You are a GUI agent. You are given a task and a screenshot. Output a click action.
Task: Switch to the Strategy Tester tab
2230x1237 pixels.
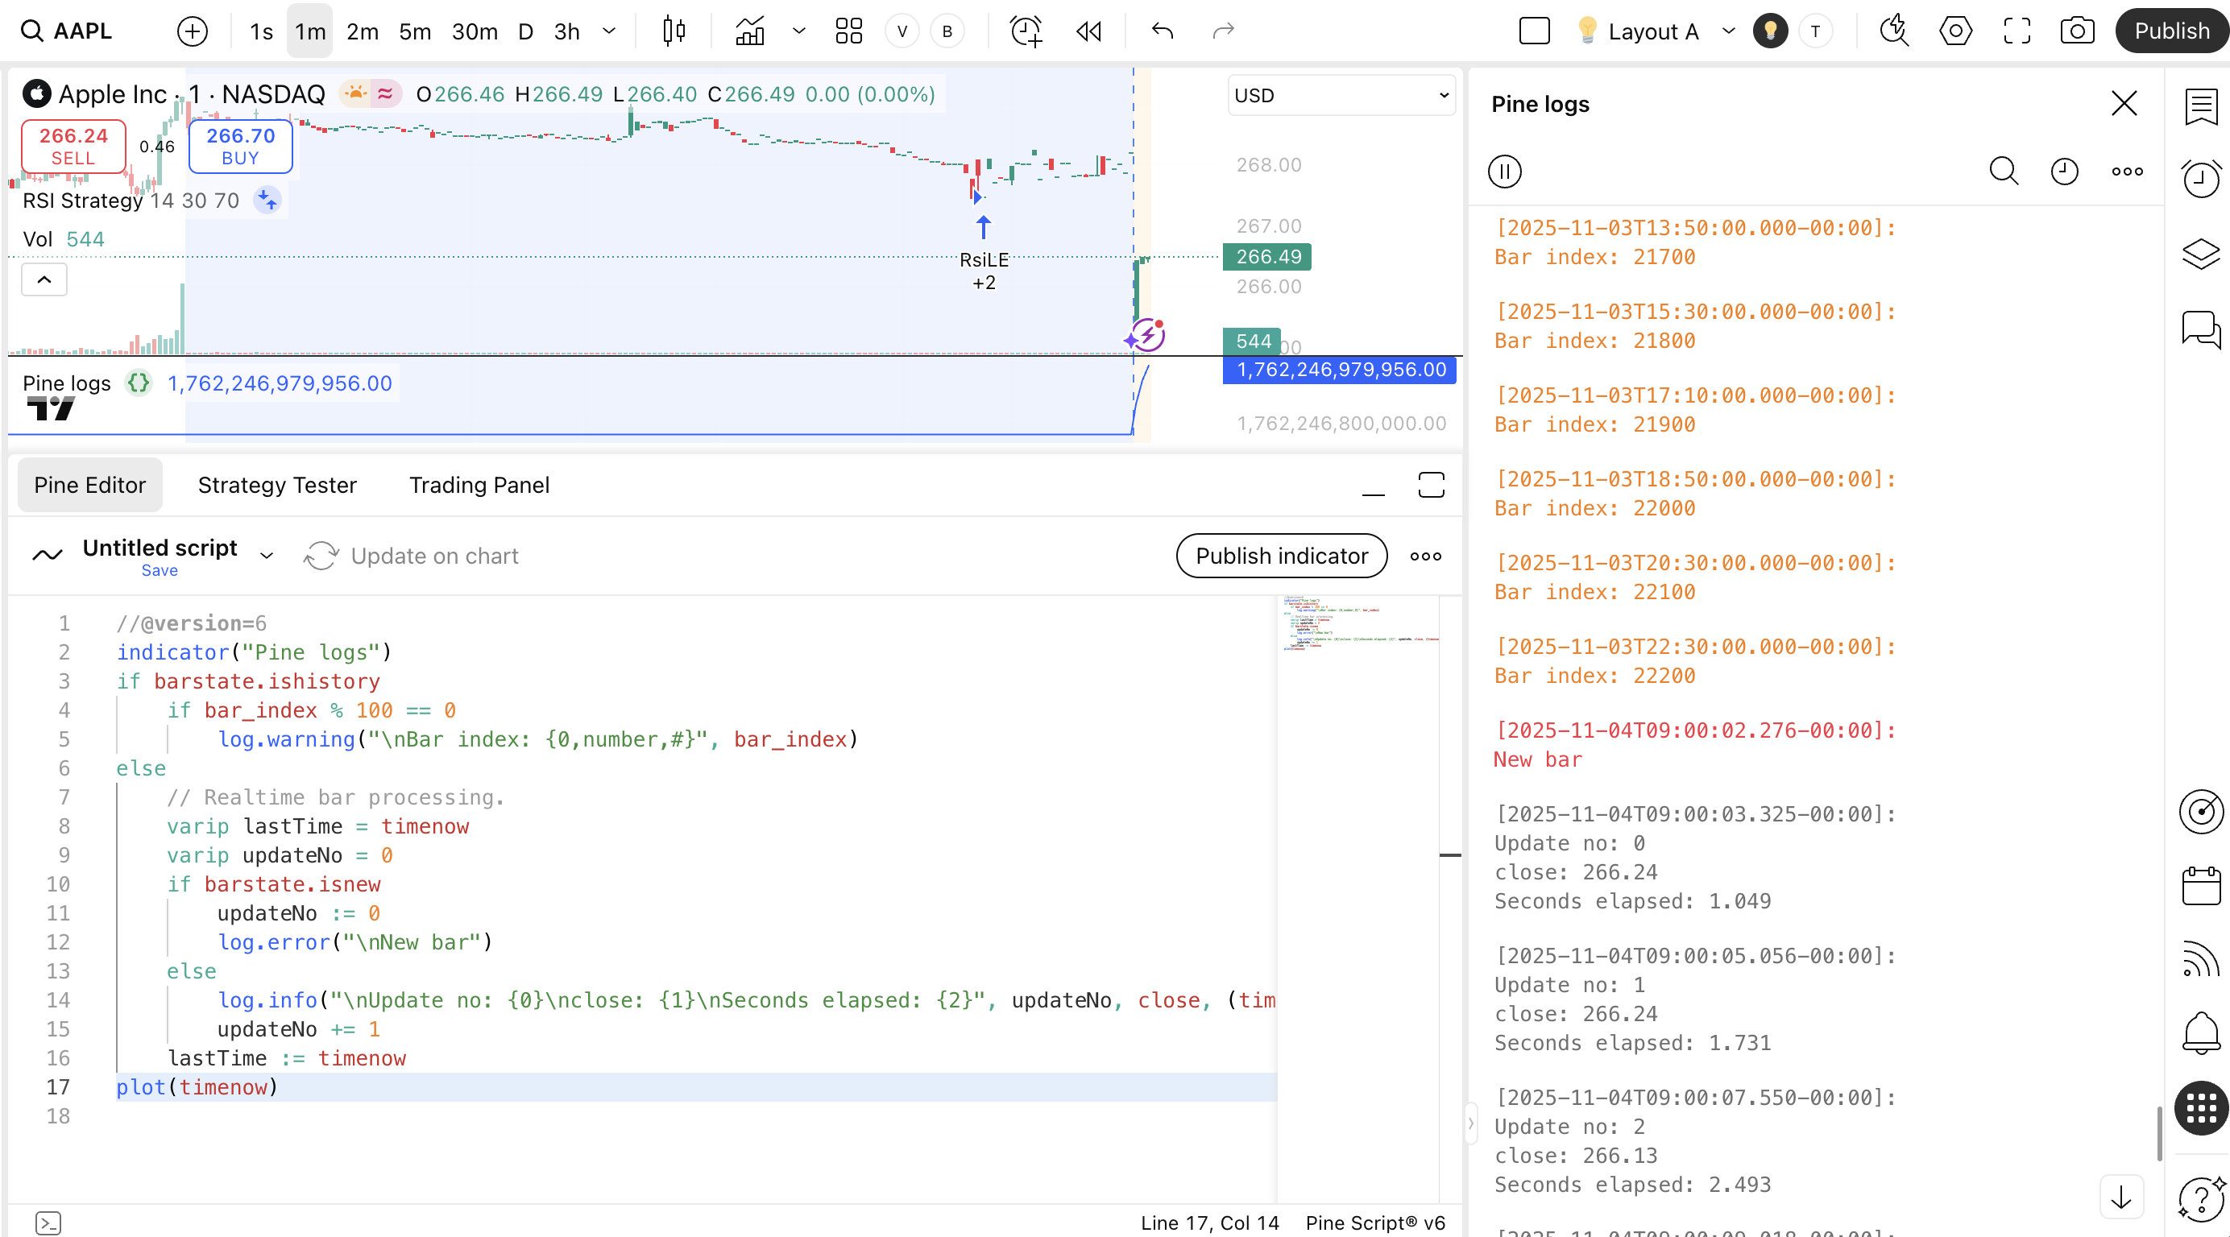(x=277, y=485)
